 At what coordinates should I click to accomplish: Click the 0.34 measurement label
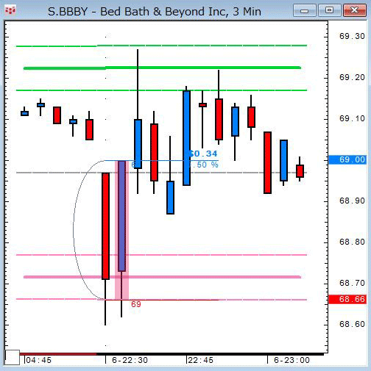[203, 154]
